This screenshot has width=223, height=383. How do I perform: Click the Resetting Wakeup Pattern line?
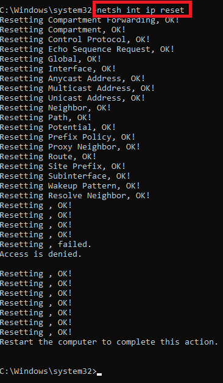[x=70, y=186]
